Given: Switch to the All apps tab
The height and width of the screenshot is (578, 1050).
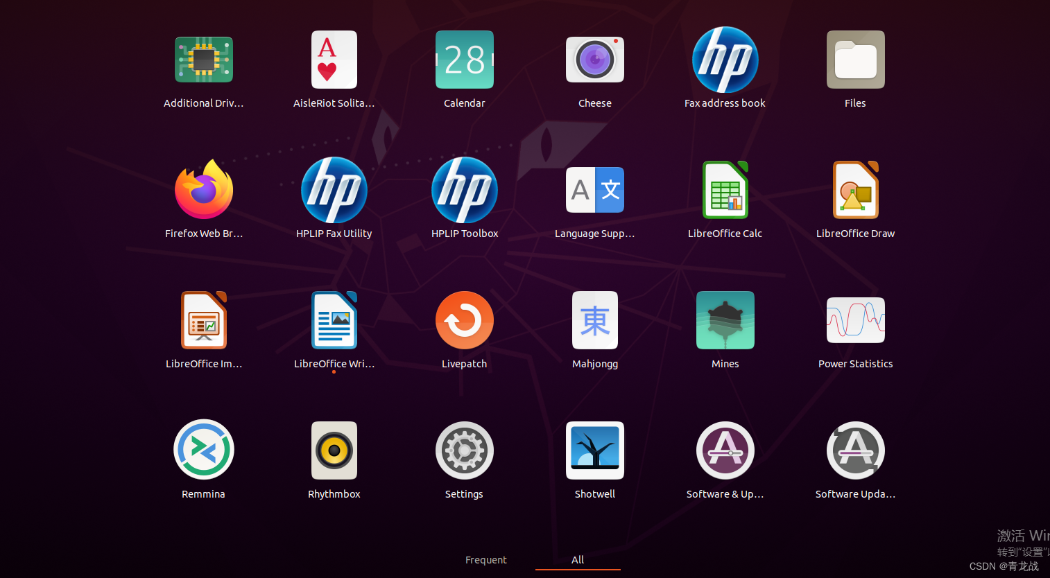Looking at the screenshot, I should click(x=578, y=560).
